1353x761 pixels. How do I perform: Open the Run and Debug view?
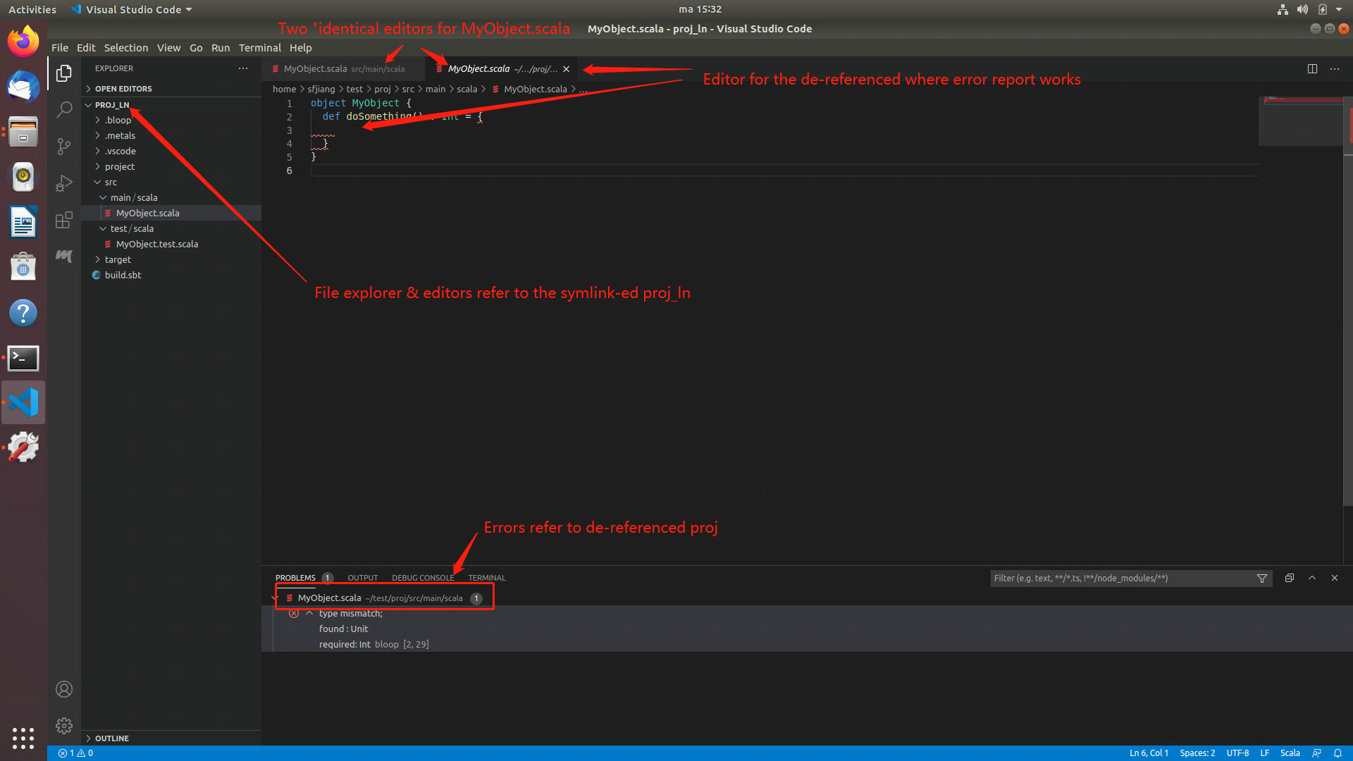64,182
